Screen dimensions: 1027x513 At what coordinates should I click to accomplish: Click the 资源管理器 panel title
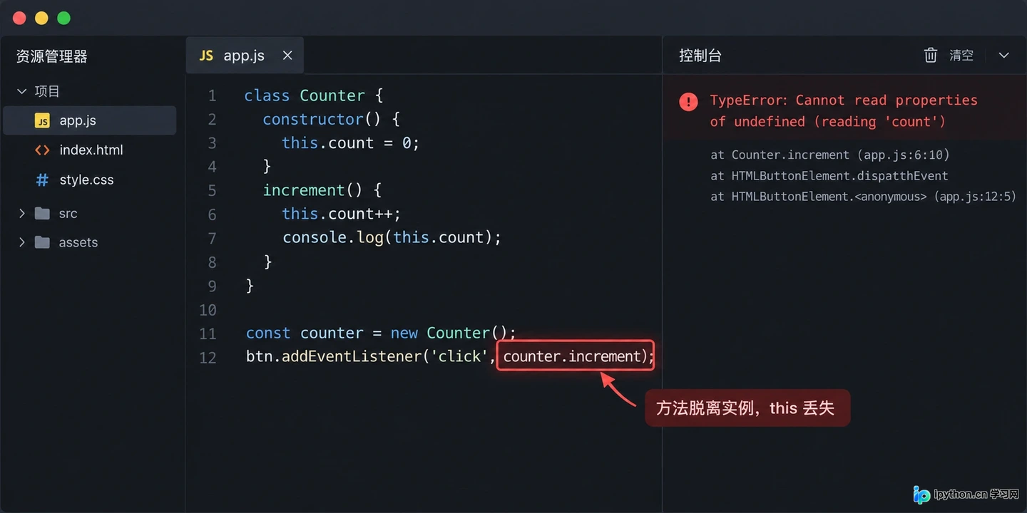click(x=51, y=56)
